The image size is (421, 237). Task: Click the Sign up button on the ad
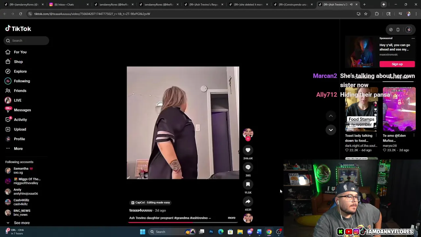[397, 64]
